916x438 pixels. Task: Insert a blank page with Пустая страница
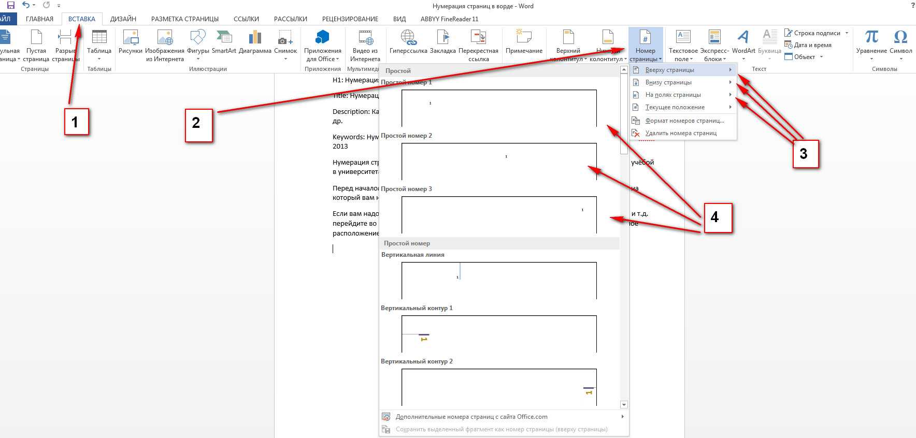(36, 46)
